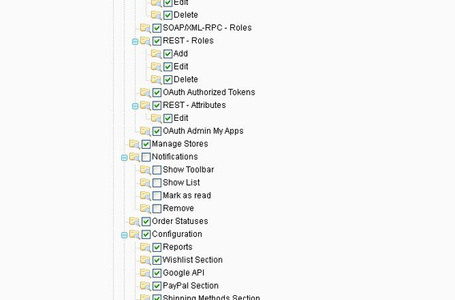The width and height of the screenshot is (455, 300).
Task: Uncheck Google API checkbox
Action: 156,273
